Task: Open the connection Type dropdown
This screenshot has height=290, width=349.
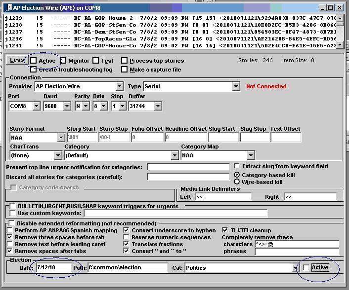Action: [236, 86]
